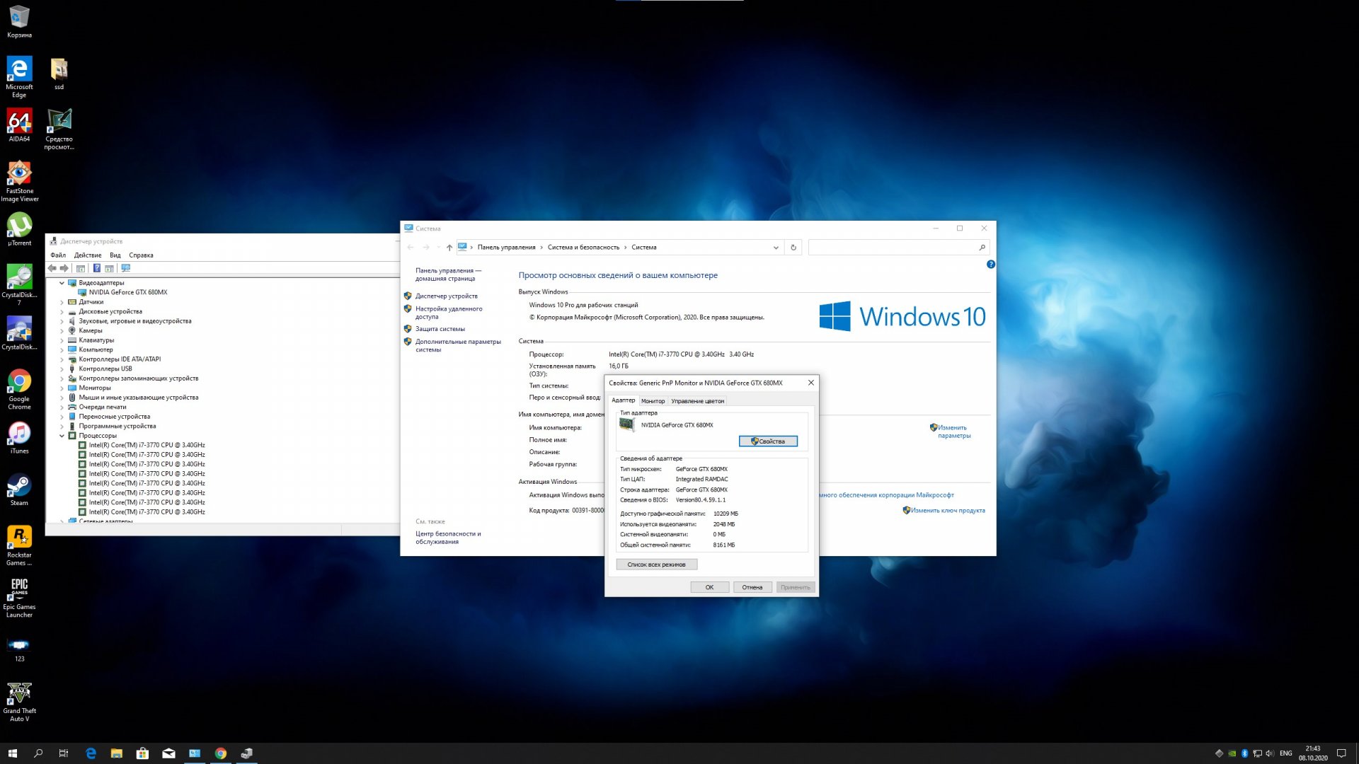Select the Microsoft Edge desktop icon
1359x764 pixels.
click(19, 77)
